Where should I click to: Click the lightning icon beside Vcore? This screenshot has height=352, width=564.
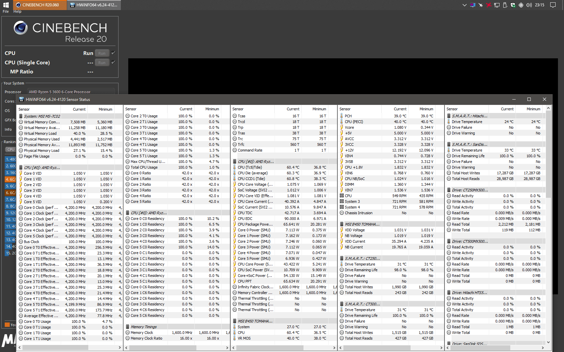tap(342, 127)
